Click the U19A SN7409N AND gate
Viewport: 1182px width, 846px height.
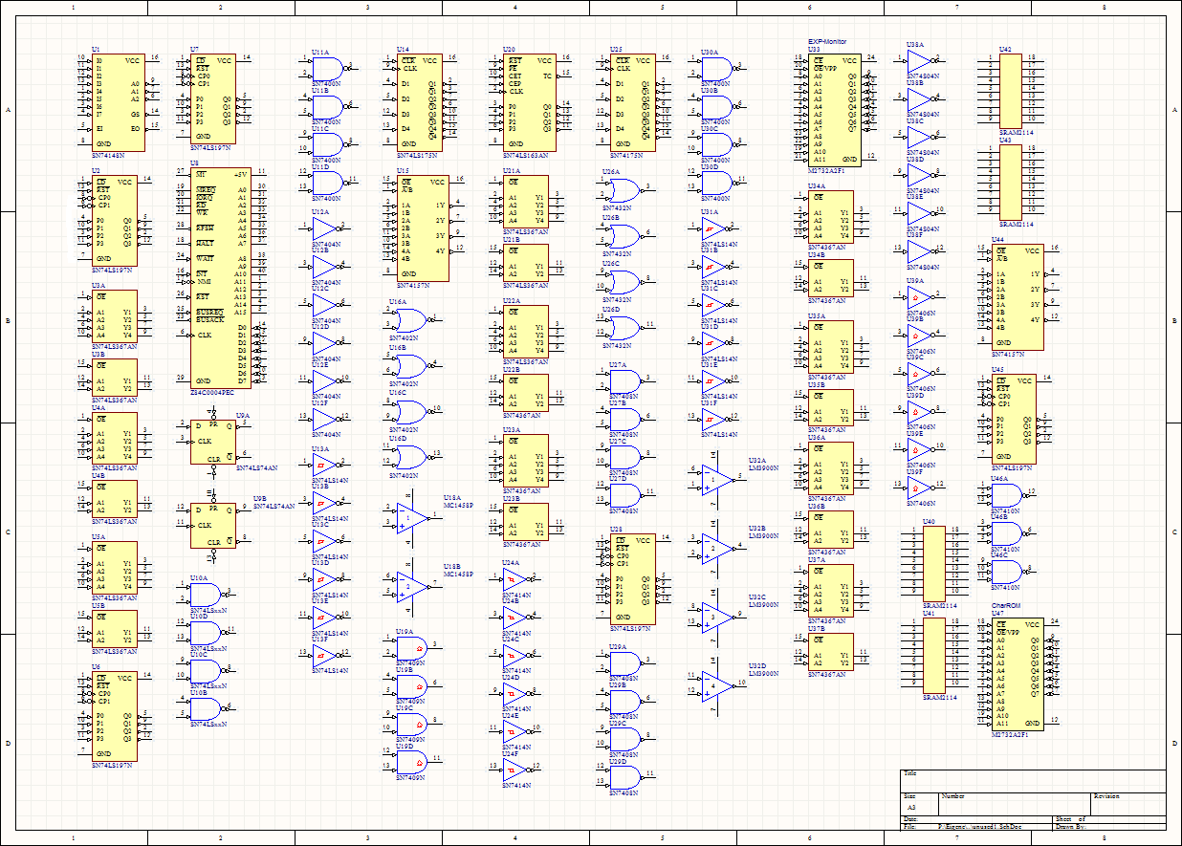click(x=411, y=648)
